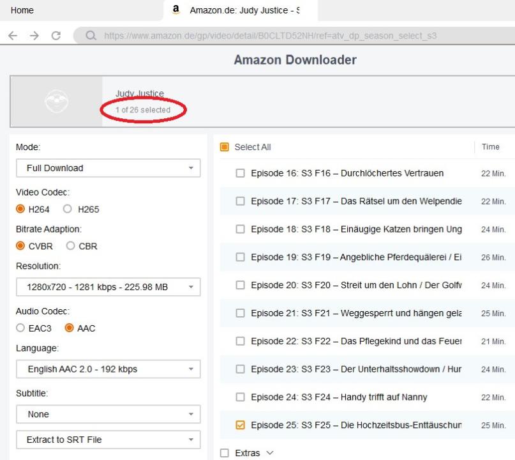This screenshot has width=515, height=460.
Task: Click the search magnifier icon in address bar
Action: 92,36
